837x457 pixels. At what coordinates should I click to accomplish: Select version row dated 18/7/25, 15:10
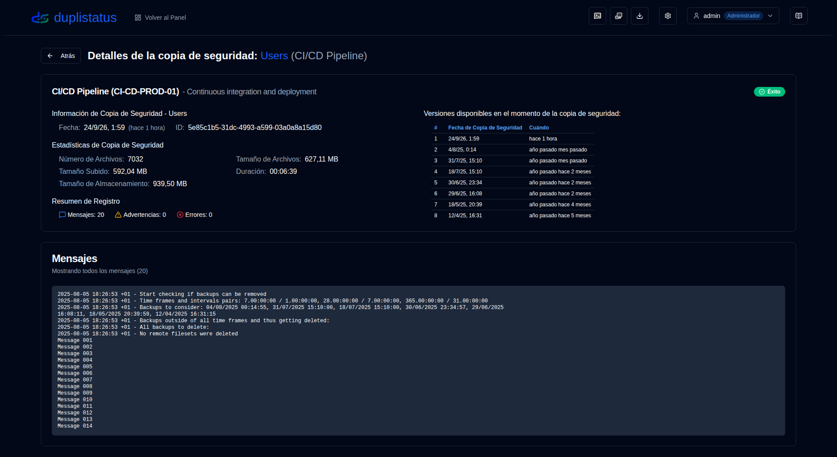pyautogui.click(x=512, y=172)
